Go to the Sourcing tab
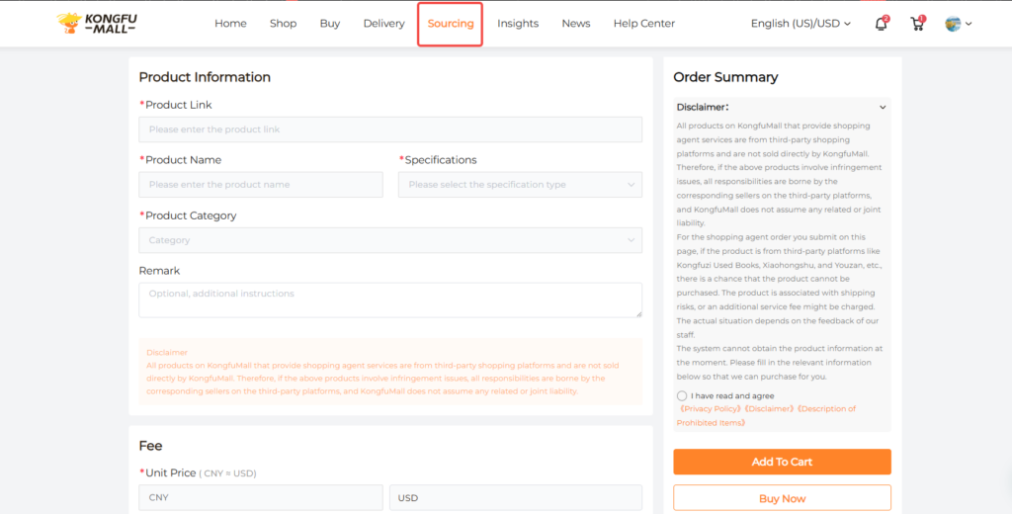 pyautogui.click(x=451, y=24)
